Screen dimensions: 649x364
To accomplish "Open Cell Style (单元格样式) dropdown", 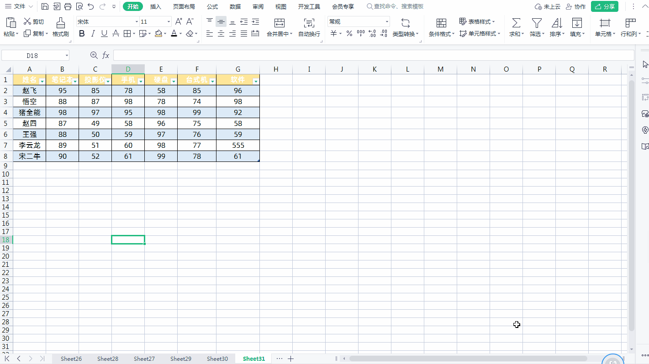I will coord(480,34).
